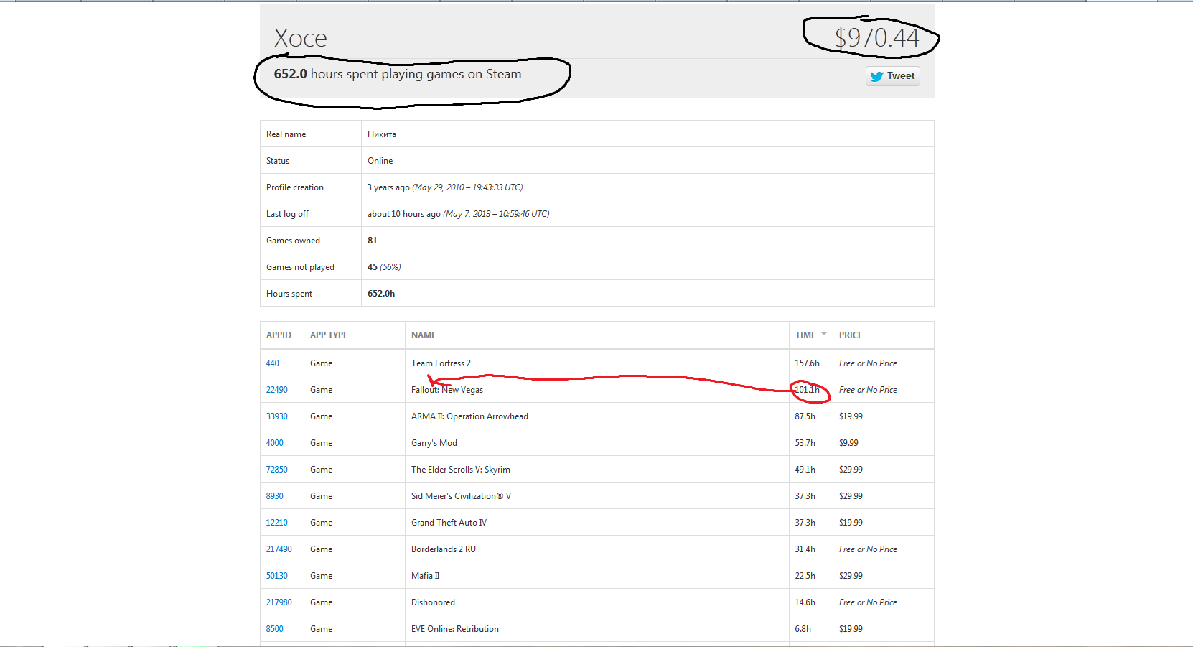The height and width of the screenshot is (647, 1193).
Task: Open app ID 440 link
Action: 273,363
